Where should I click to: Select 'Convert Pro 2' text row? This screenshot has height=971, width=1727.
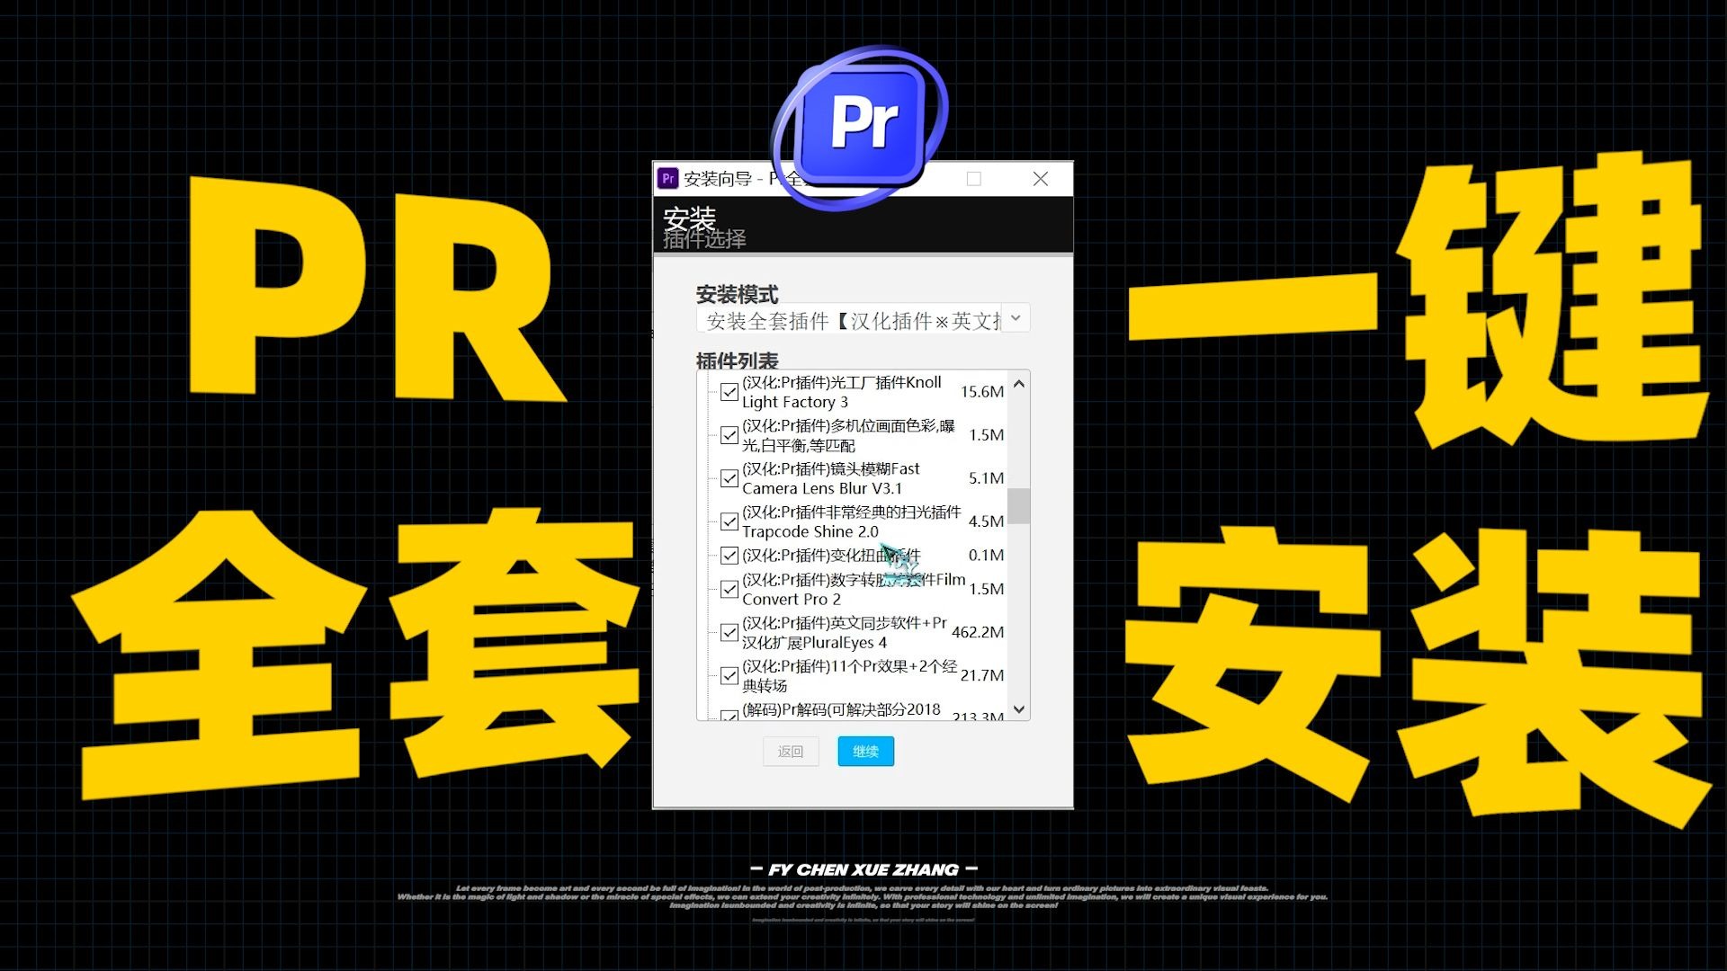click(791, 599)
